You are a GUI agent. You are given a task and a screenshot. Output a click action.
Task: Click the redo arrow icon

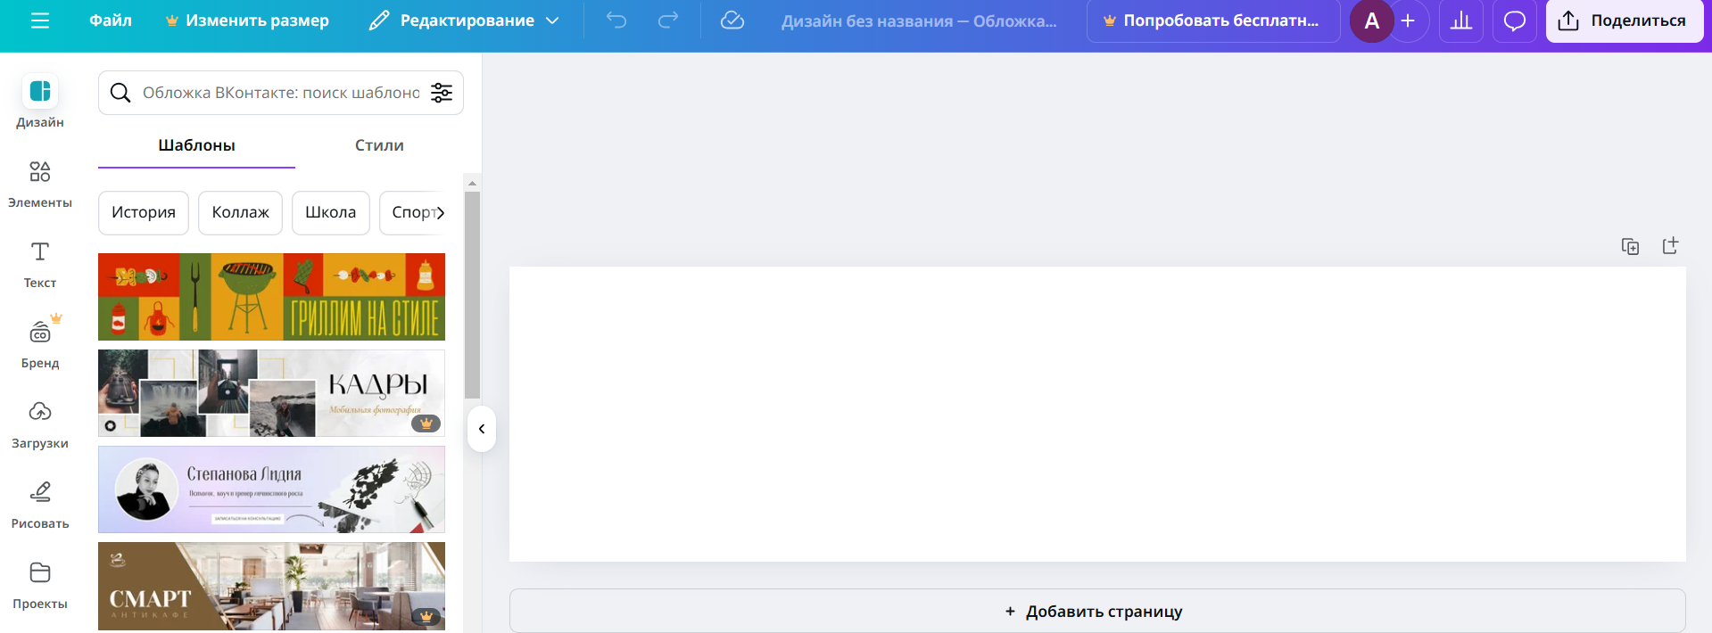click(x=668, y=21)
